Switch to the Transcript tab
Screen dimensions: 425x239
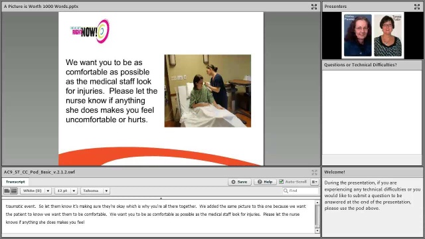pyautogui.click(x=15, y=182)
